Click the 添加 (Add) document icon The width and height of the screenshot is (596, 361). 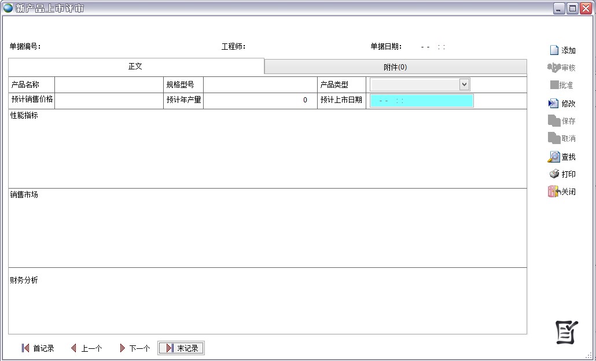(554, 50)
